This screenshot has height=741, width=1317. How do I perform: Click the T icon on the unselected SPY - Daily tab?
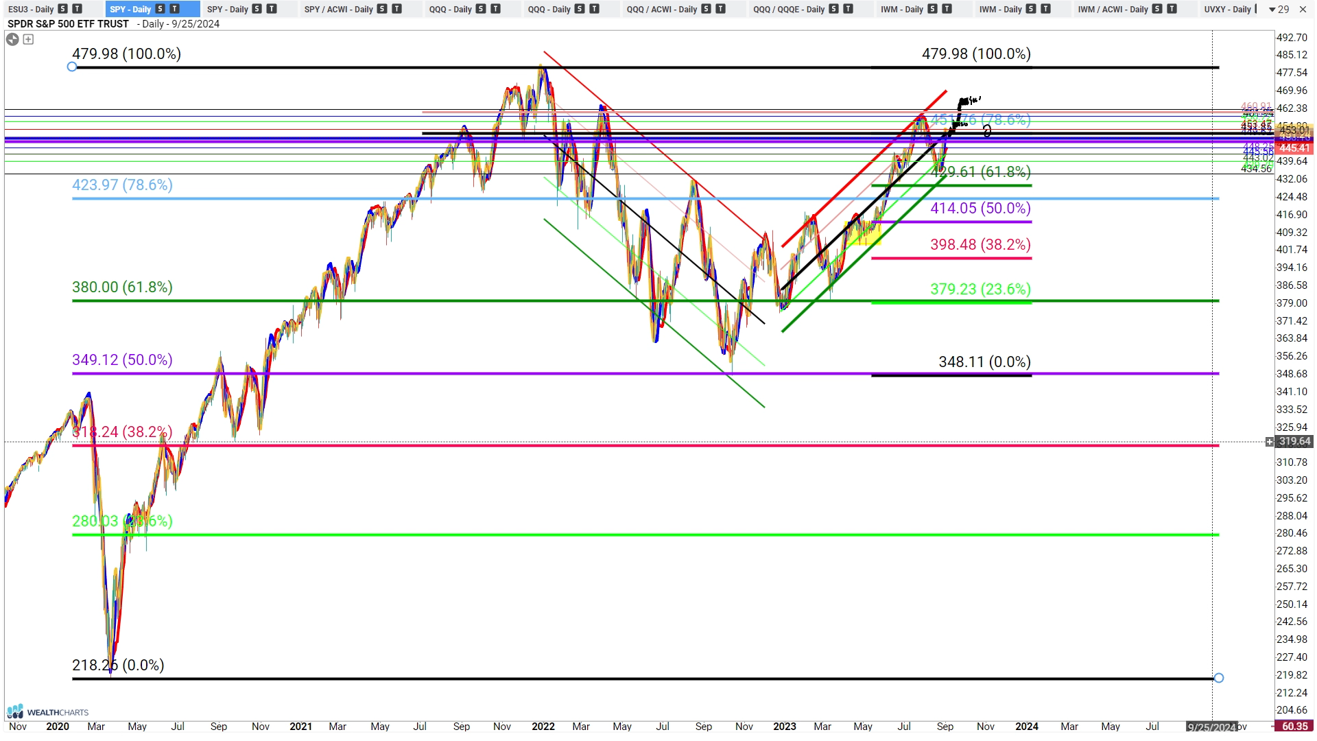tap(272, 9)
